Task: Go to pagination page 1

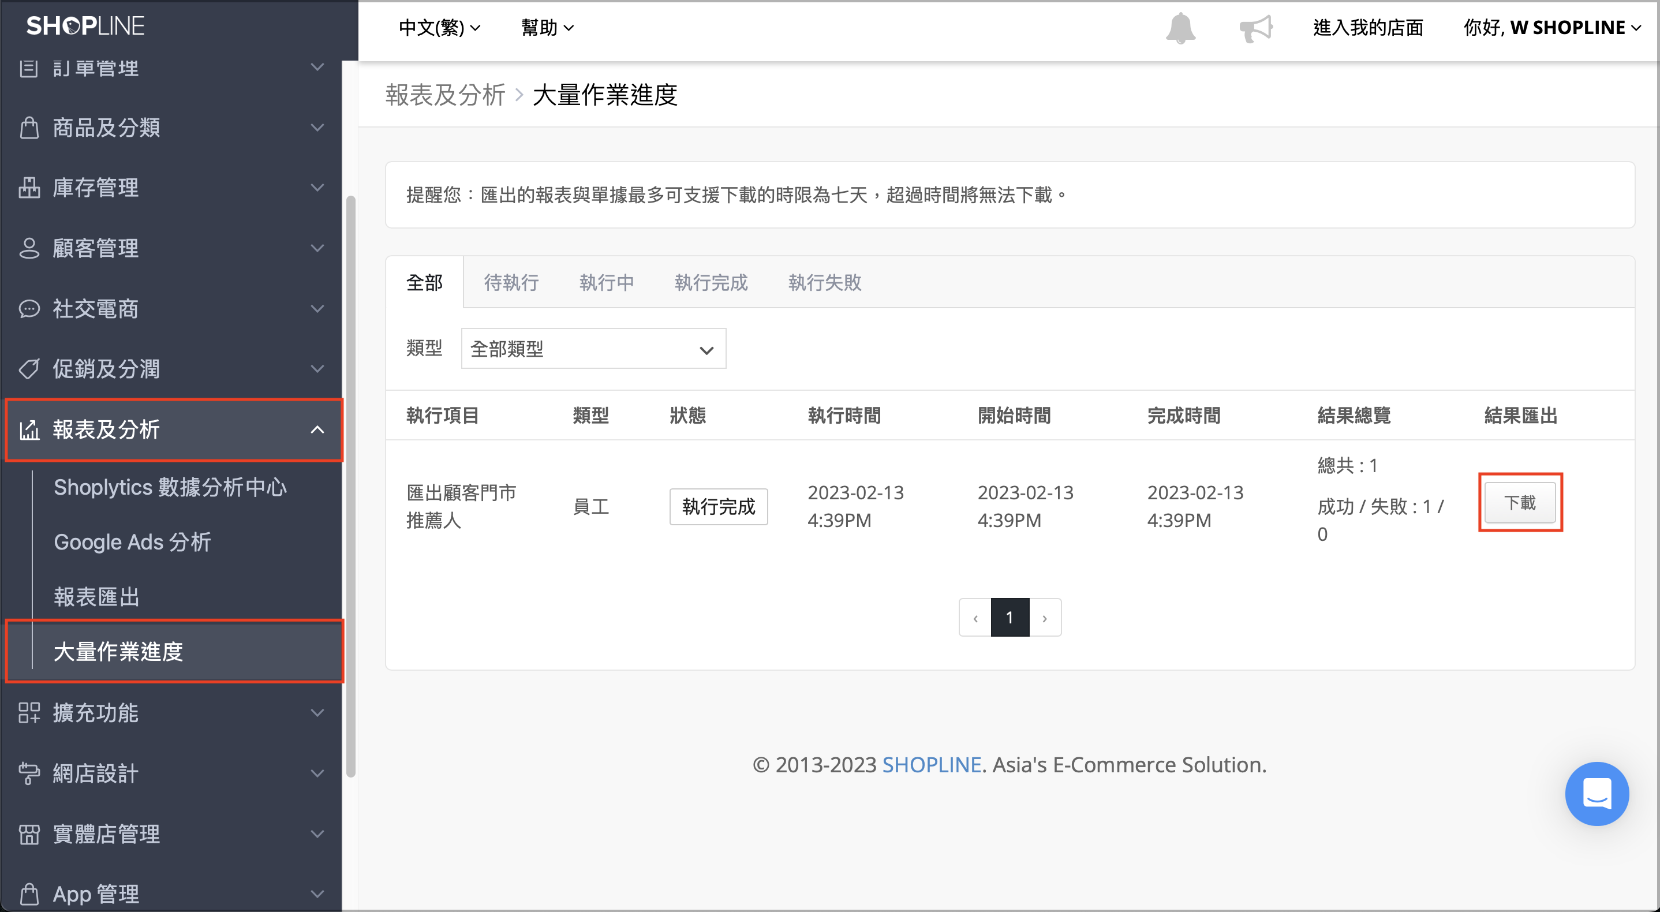Action: (1010, 618)
